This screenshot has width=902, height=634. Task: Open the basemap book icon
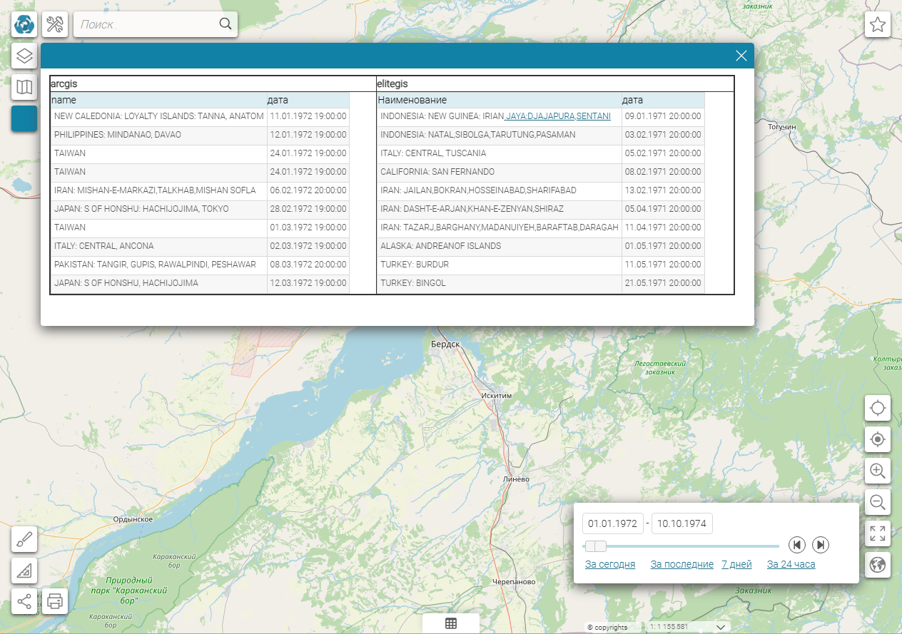24,87
